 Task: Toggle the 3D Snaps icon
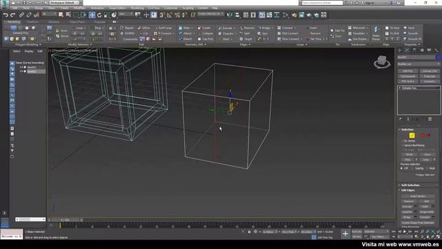(162, 15)
